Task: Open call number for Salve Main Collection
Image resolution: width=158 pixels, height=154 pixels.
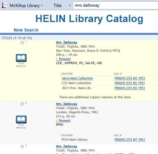Action: [x=130, y=78]
